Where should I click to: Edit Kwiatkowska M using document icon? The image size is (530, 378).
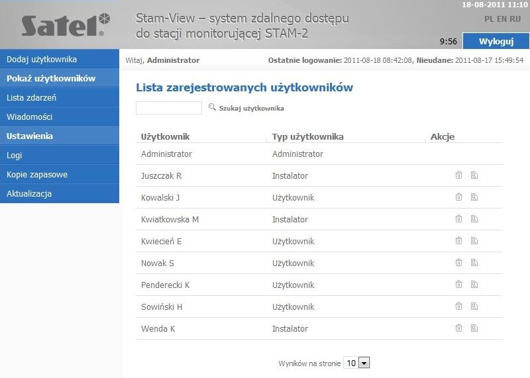pos(474,219)
